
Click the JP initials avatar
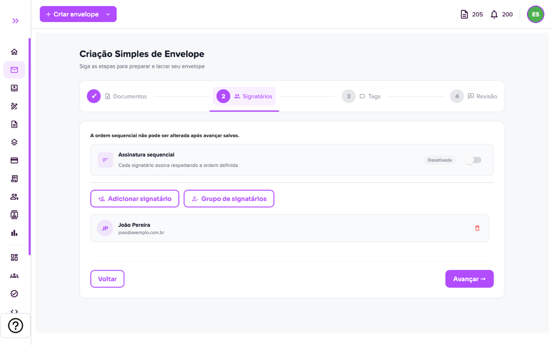[105, 228]
